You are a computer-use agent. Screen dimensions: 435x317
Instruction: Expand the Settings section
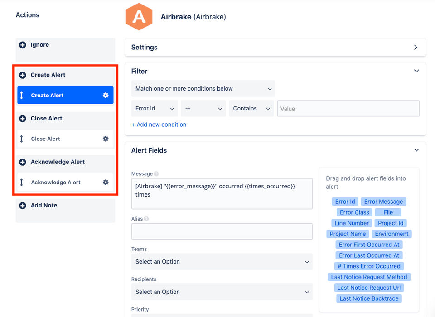[x=416, y=47]
